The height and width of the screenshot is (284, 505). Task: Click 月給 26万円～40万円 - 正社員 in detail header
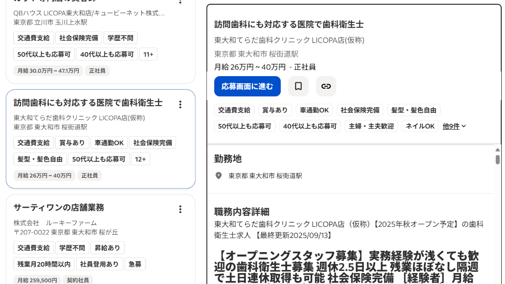pyautogui.click(x=265, y=67)
